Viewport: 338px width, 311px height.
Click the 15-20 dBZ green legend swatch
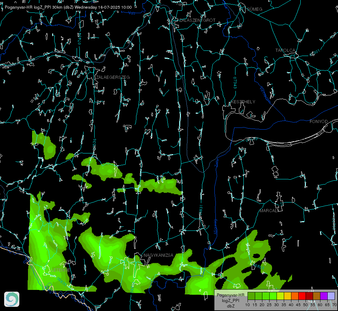tap(259, 296)
